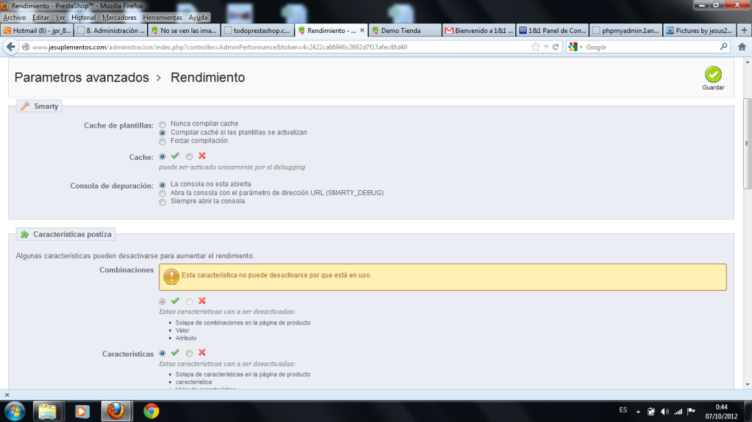The image size is (752, 422).
Task: Click the green Guardar save icon
Action: (x=712, y=75)
